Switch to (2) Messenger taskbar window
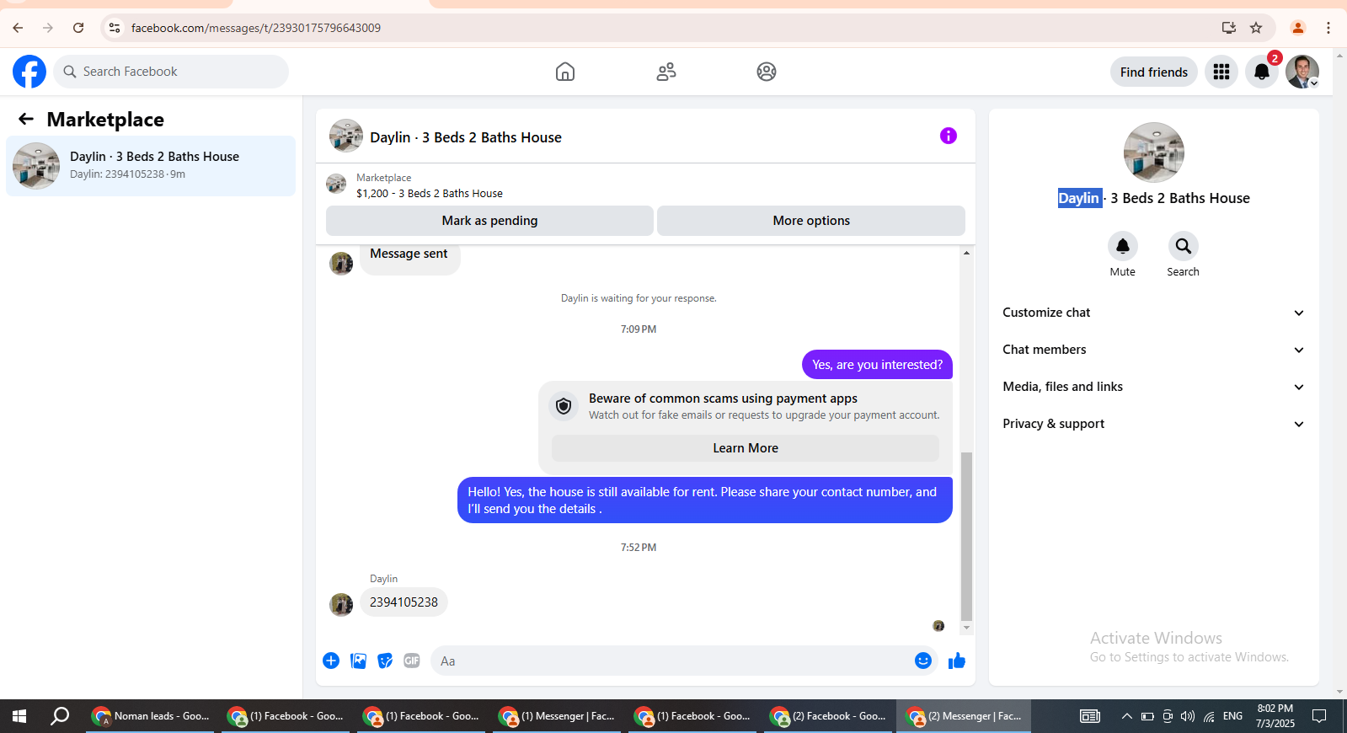 (964, 716)
